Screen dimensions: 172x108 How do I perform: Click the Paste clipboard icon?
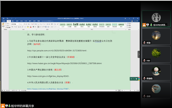tap(3, 24)
